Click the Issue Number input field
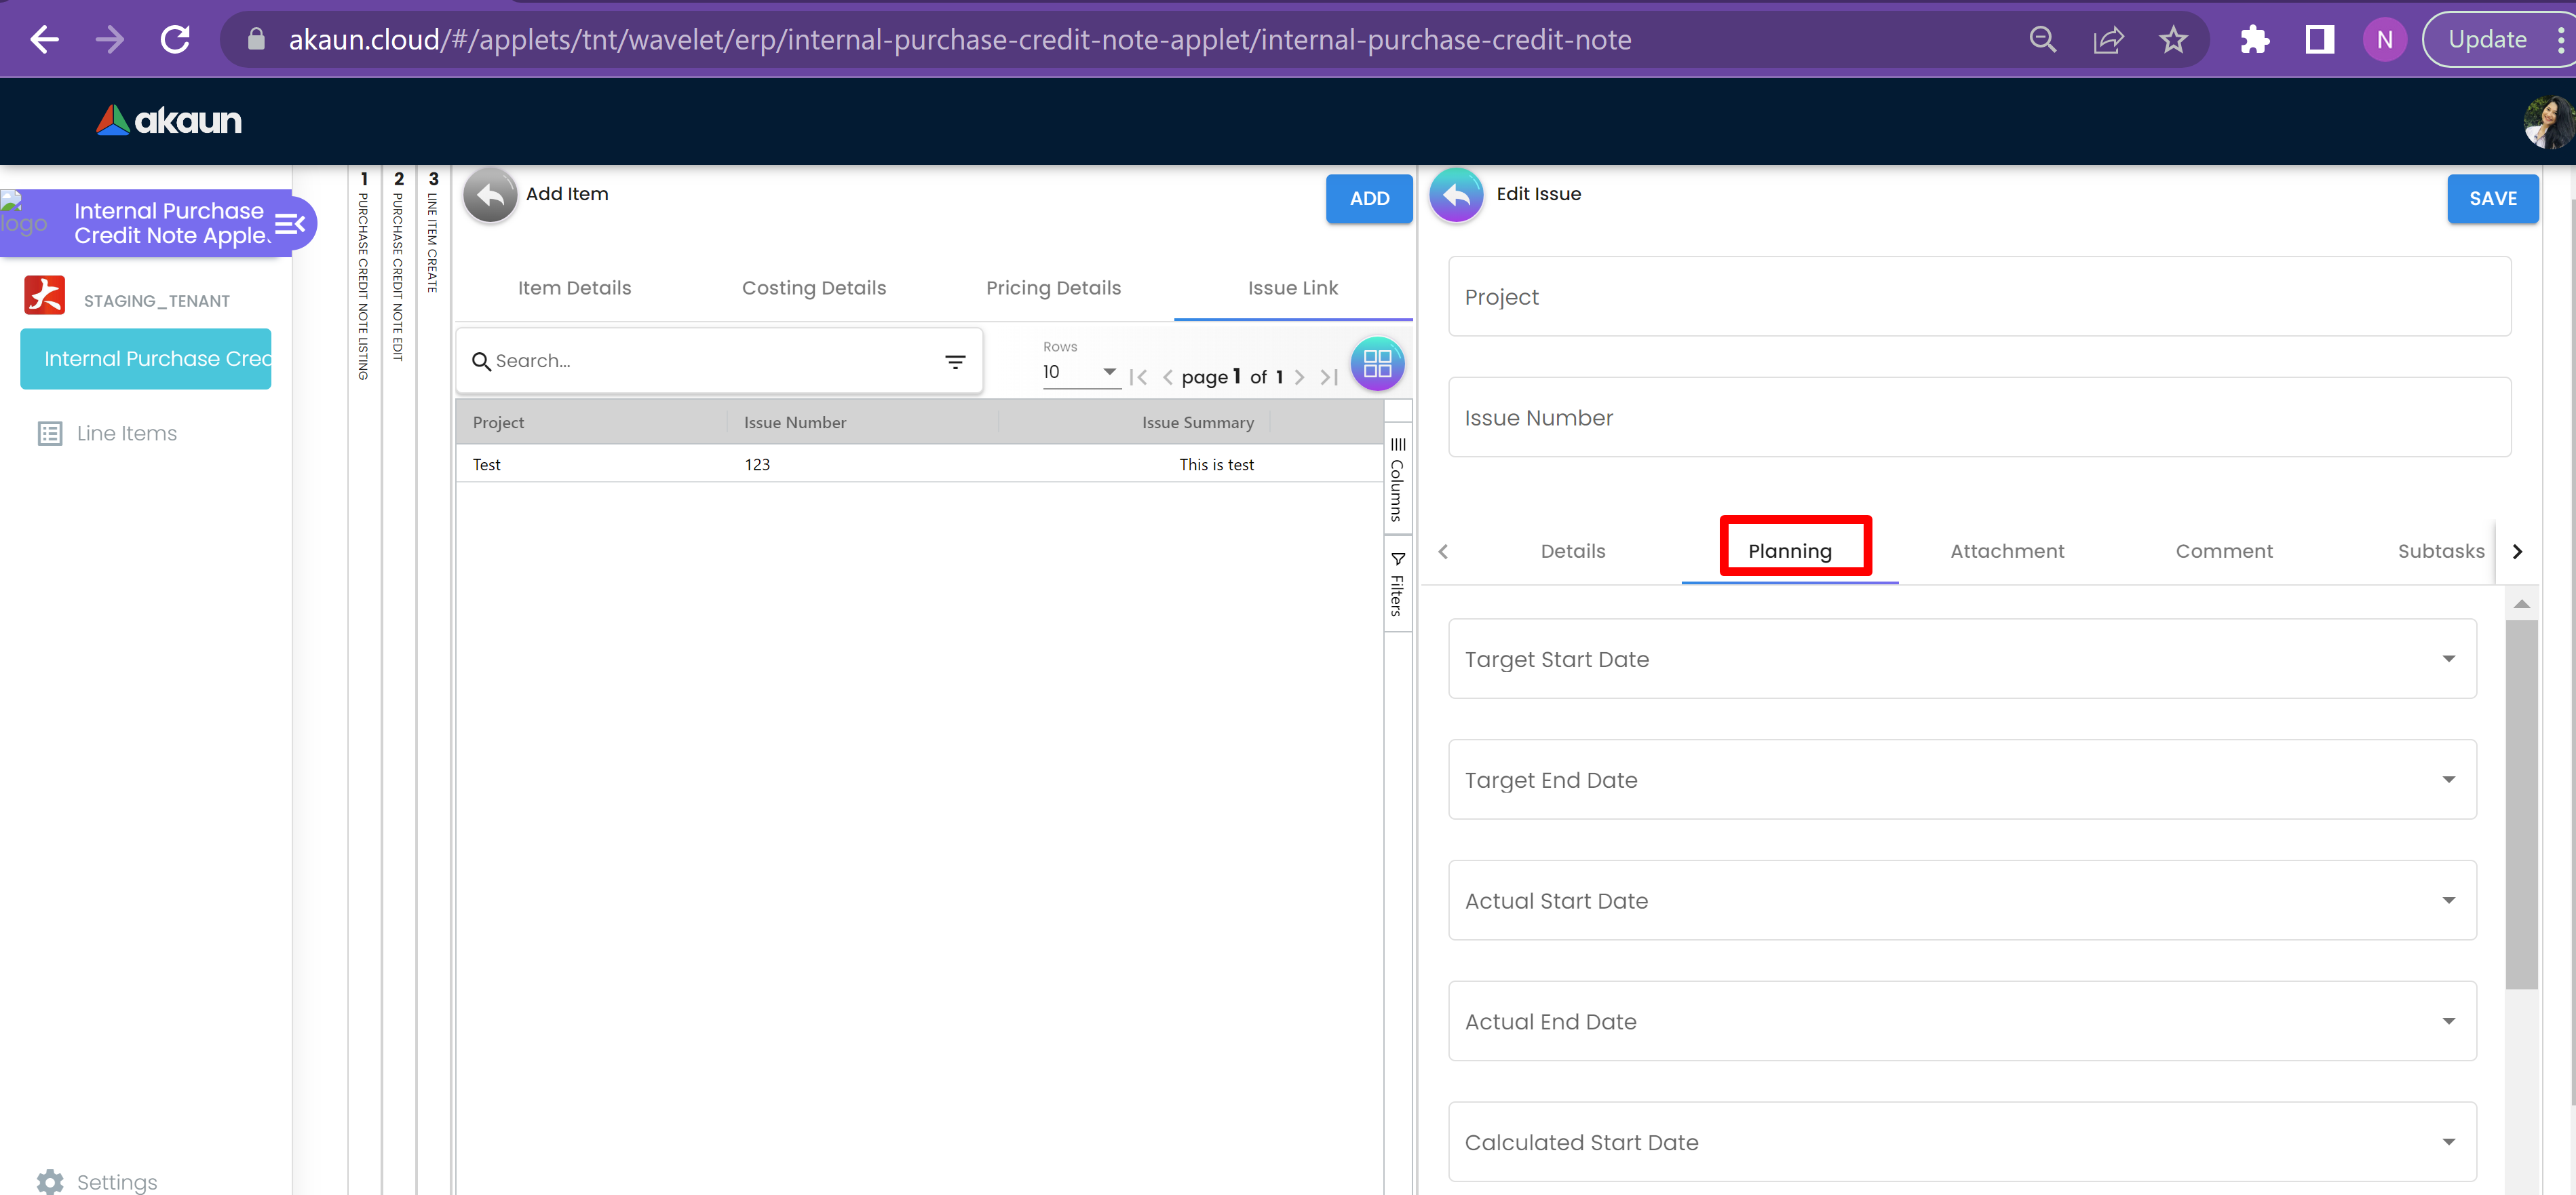This screenshot has width=2576, height=1195. coord(1978,418)
